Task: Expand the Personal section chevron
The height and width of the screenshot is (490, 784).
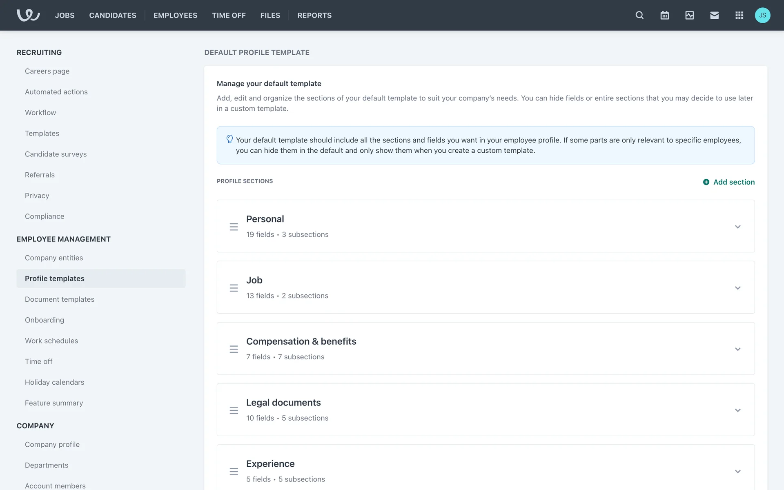Action: 737,227
